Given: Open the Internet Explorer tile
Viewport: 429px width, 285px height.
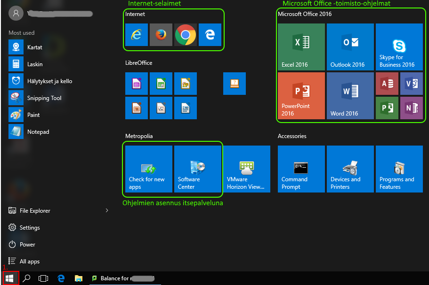Looking at the screenshot, I should pyautogui.click(x=137, y=35).
